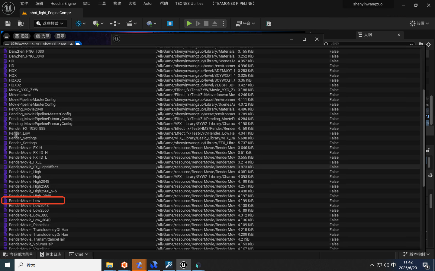Open the 设置 settings menu
Screen dimensions: 435x271
pyautogui.click(x=419, y=23)
